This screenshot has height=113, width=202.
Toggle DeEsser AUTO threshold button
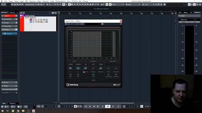click(93, 75)
